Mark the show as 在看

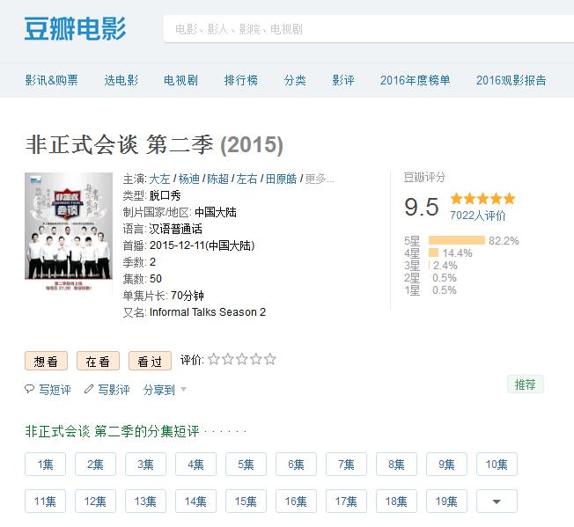pyautogui.click(x=98, y=361)
